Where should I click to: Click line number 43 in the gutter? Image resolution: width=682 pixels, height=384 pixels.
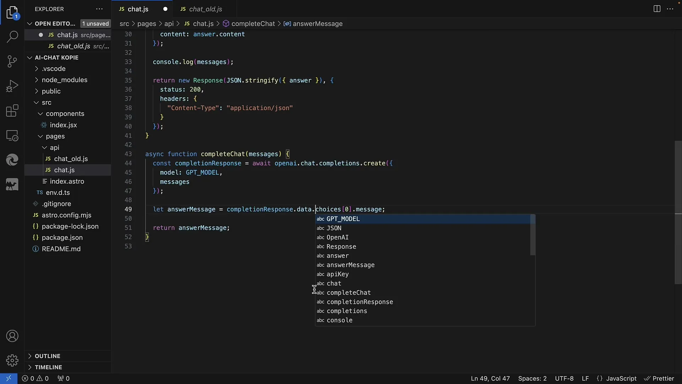[x=128, y=154]
